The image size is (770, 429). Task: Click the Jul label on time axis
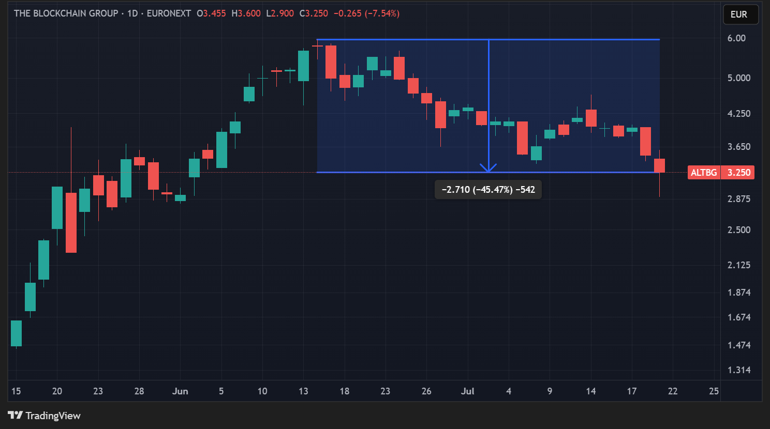467,391
